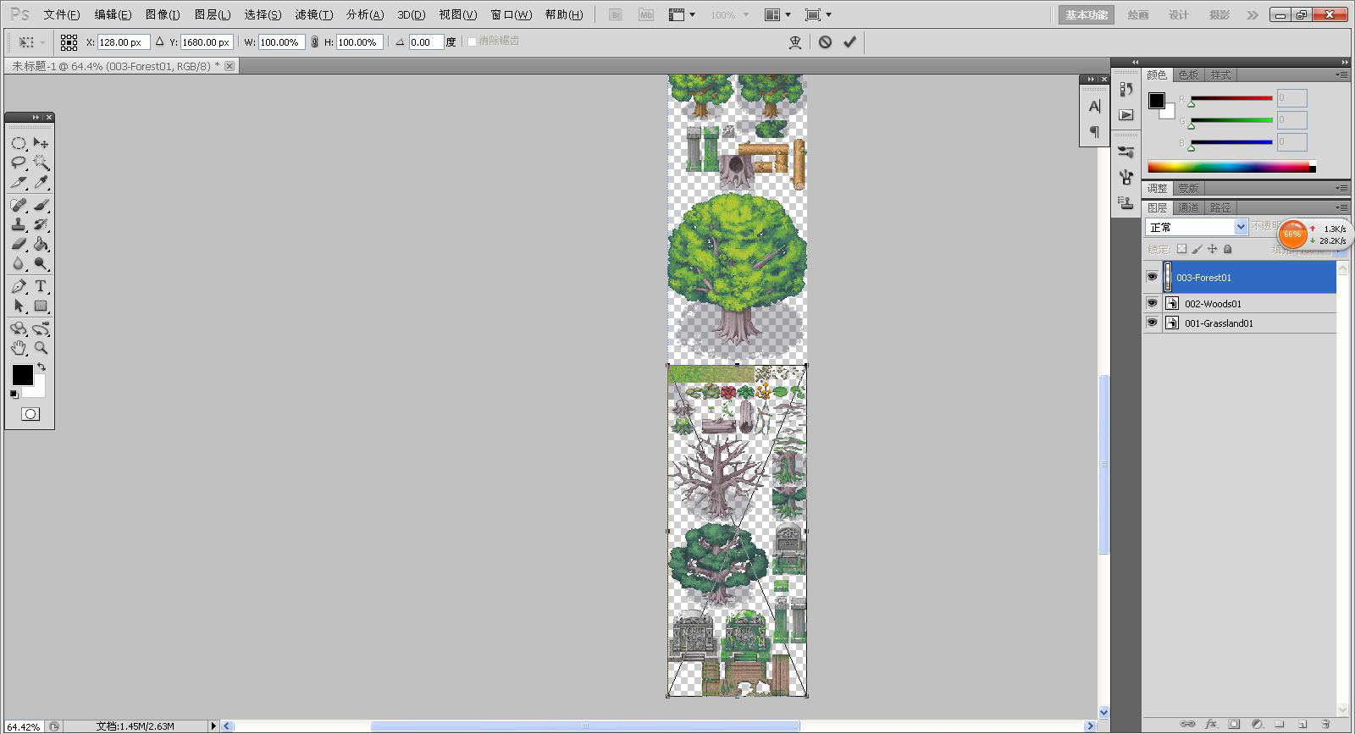Image resolution: width=1355 pixels, height=734 pixels.
Task: Open the Layers panel options menu
Action: coord(1342,207)
